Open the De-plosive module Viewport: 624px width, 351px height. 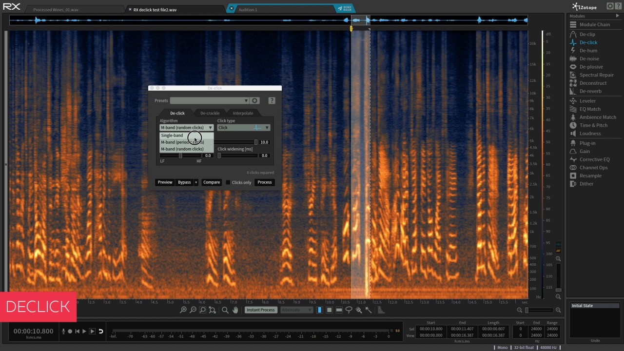(x=591, y=67)
